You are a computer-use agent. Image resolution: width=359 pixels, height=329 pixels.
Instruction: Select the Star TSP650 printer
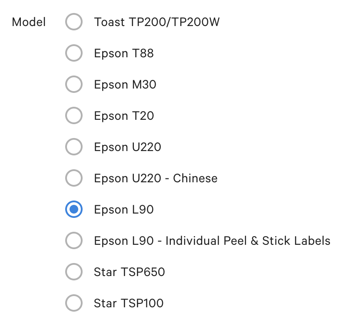(x=74, y=272)
